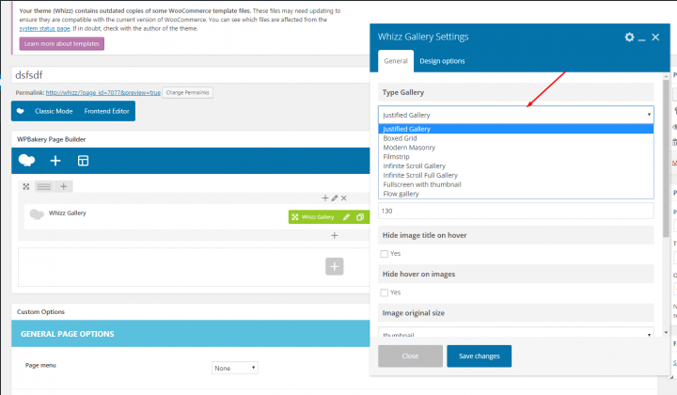The image size is (677, 395).
Task: Change row layout with the lines icon
Action: pos(43,186)
